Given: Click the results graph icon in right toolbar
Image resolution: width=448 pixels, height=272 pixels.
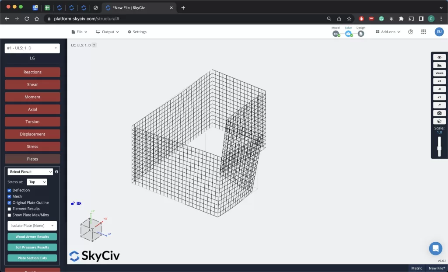Looking at the screenshot, I should (x=439, y=65).
